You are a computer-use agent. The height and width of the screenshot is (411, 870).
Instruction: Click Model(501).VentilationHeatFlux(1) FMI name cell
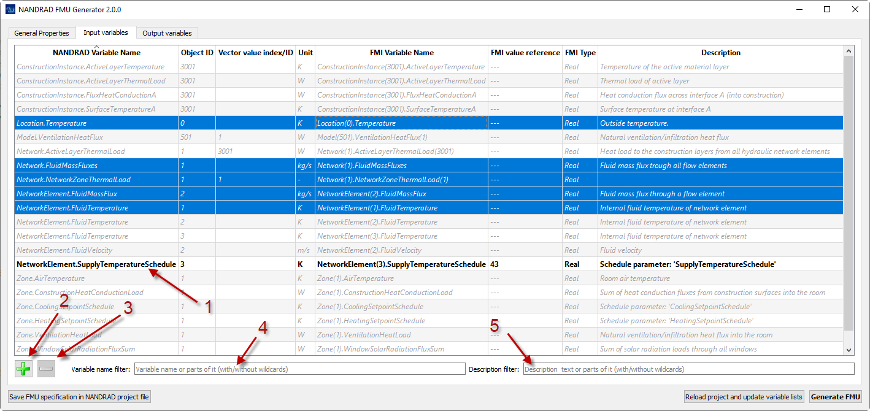pyautogui.click(x=402, y=137)
